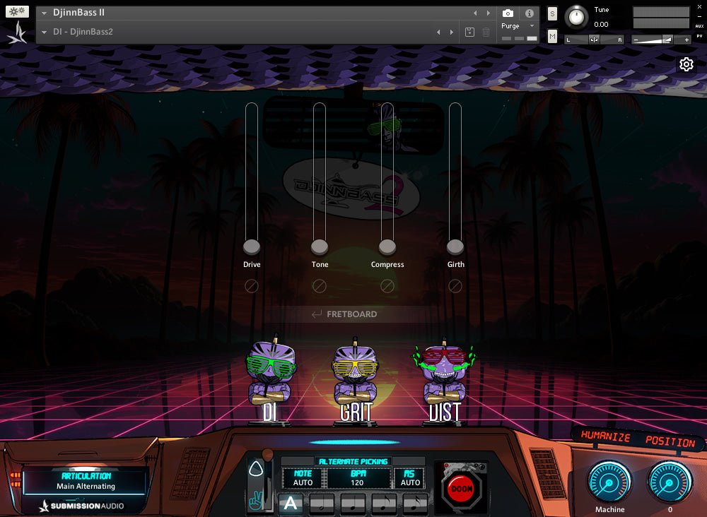Toggle the Solo S button
Screen dimensions: 707x517
552,14
